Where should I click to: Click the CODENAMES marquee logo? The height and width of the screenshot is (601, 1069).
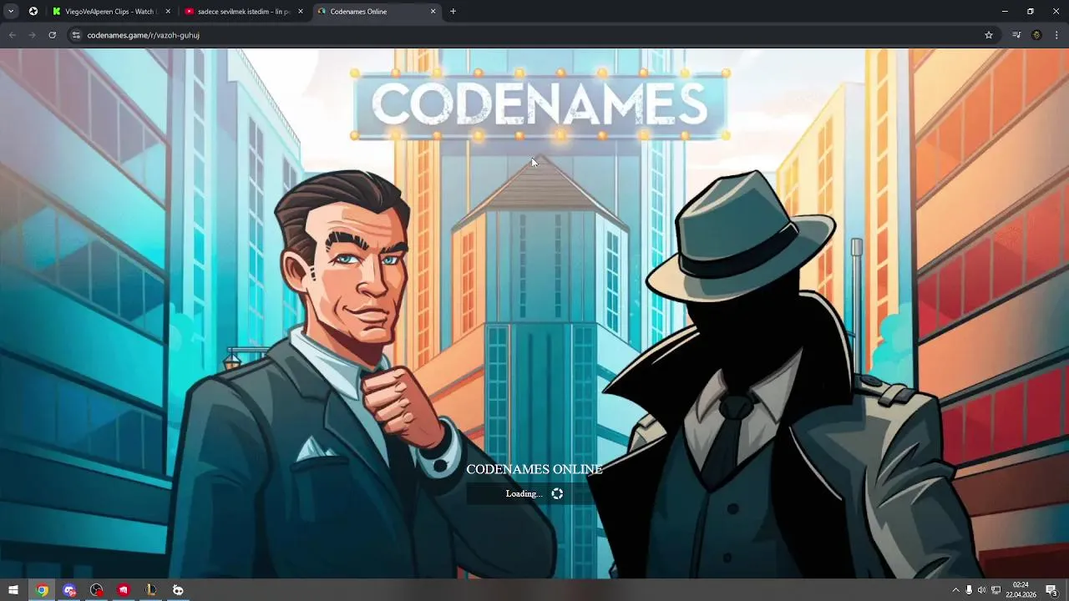(x=540, y=106)
